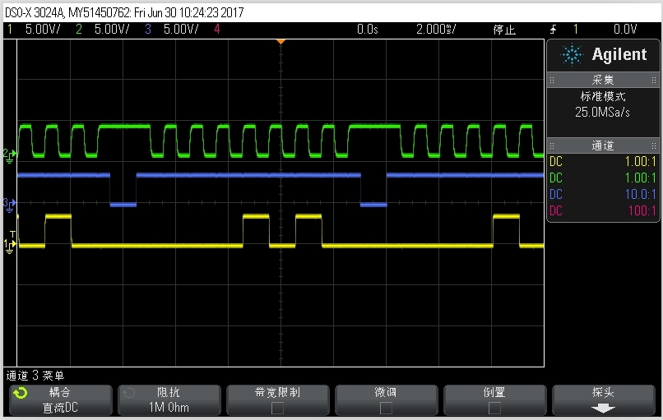Toggle the invert checkbox
This screenshot has width=663, height=420.
(494, 408)
